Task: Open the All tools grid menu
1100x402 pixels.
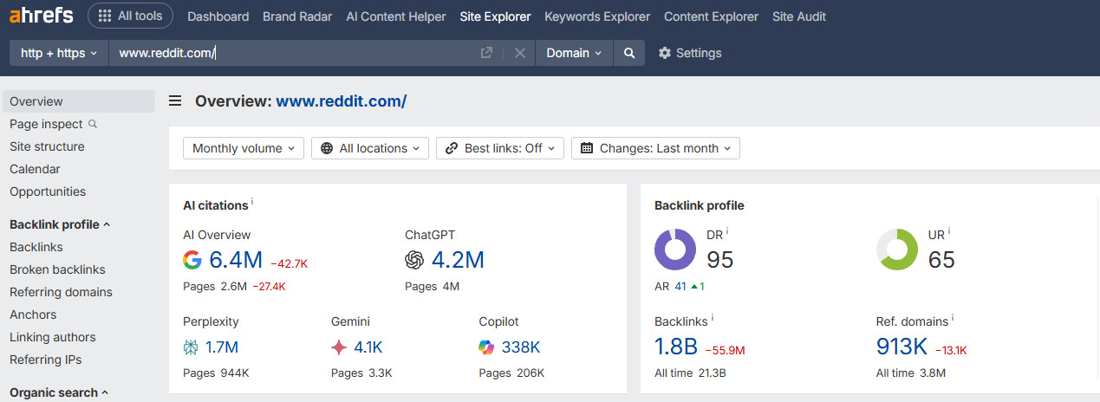Action: point(130,16)
